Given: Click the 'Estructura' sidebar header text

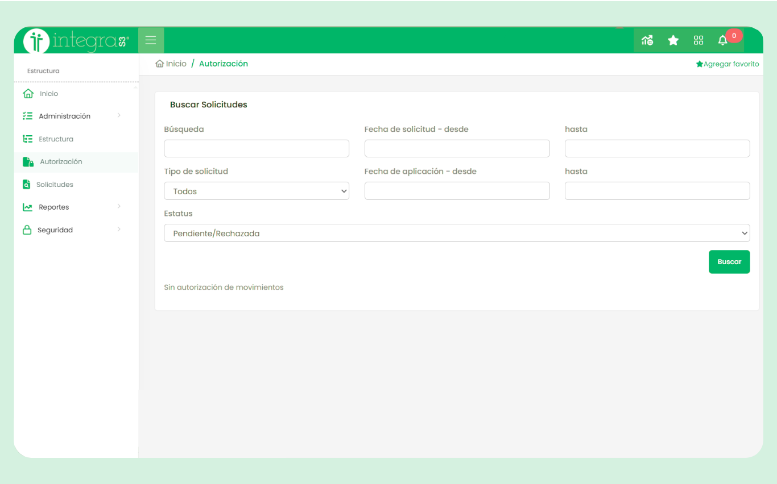Looking at the screenshot, I should click(x=43, y=71).
